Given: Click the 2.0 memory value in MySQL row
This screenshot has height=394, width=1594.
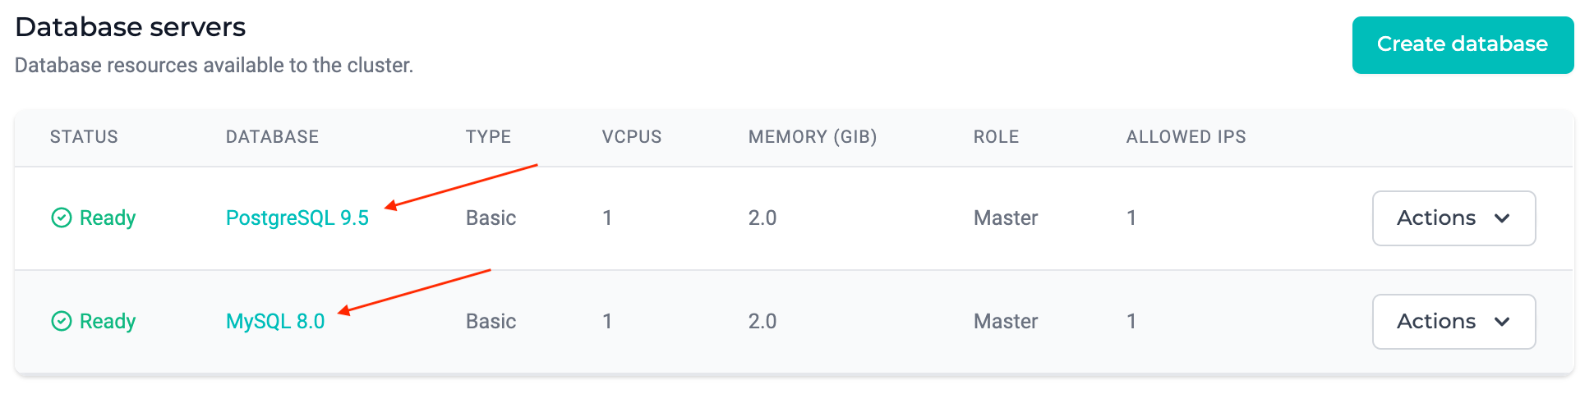Looking at the screenshot, I should click(x=762, y=321).
